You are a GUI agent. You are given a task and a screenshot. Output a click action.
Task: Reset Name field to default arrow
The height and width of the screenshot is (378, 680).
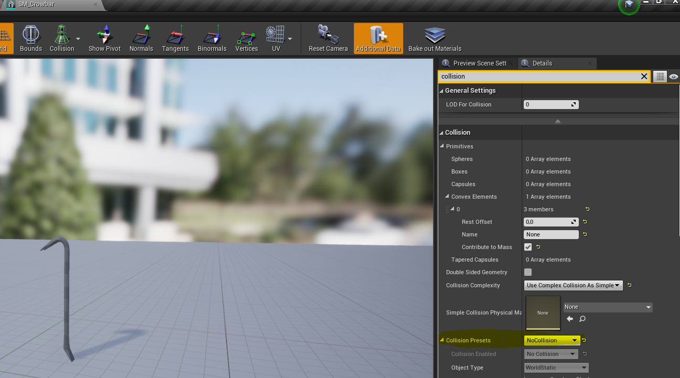tap(584, 234)
